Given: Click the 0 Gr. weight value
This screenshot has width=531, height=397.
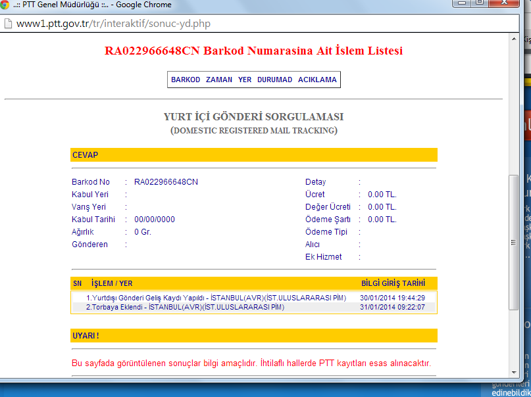Looking at the screenshot, I should pos(143,232).
